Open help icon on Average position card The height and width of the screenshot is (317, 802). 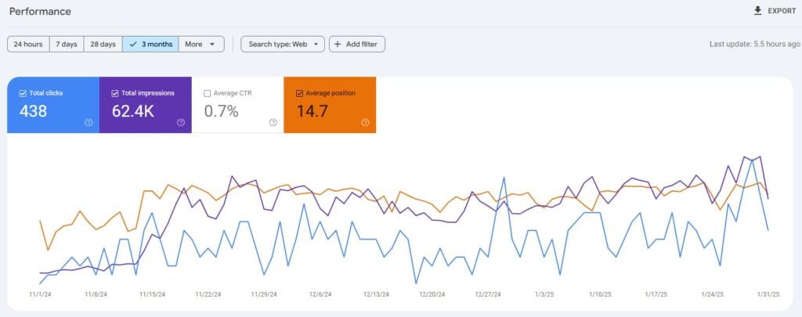(x=365, y=122)
